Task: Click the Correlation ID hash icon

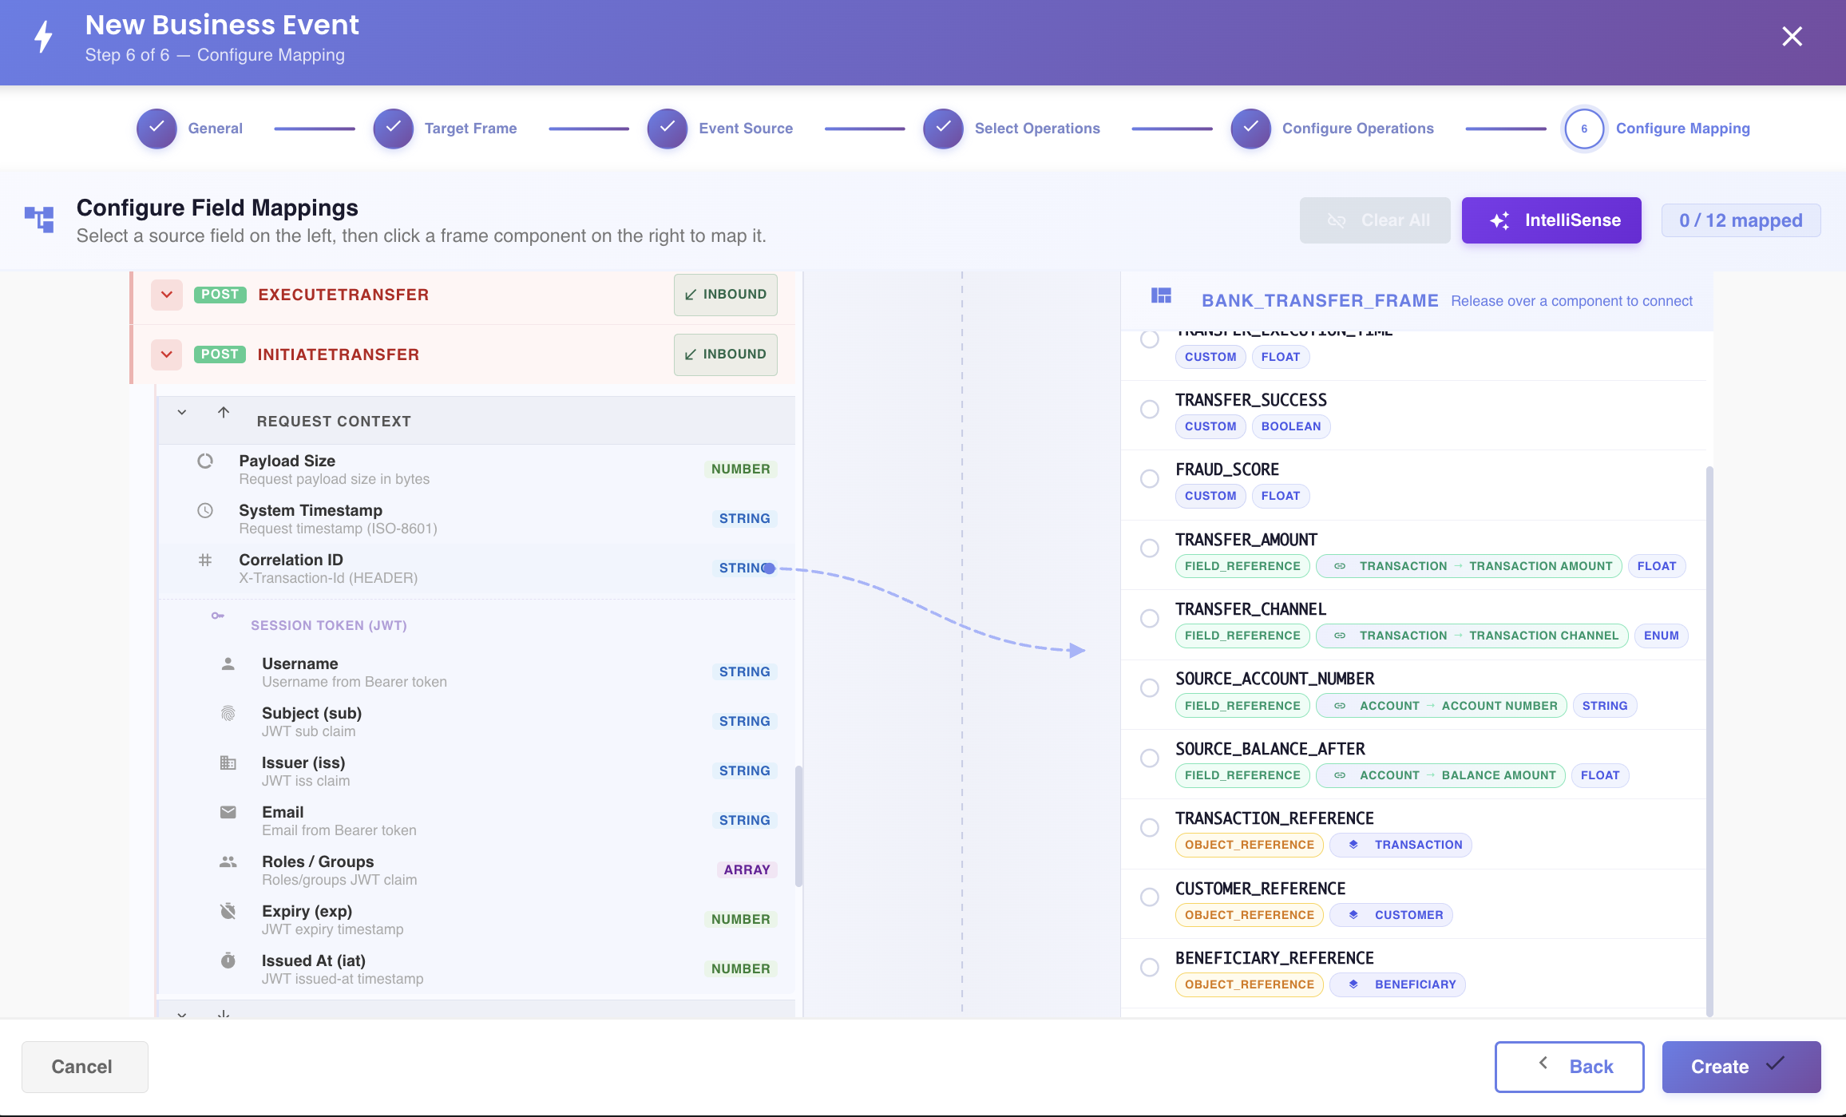Action: (x=205, y=560)
